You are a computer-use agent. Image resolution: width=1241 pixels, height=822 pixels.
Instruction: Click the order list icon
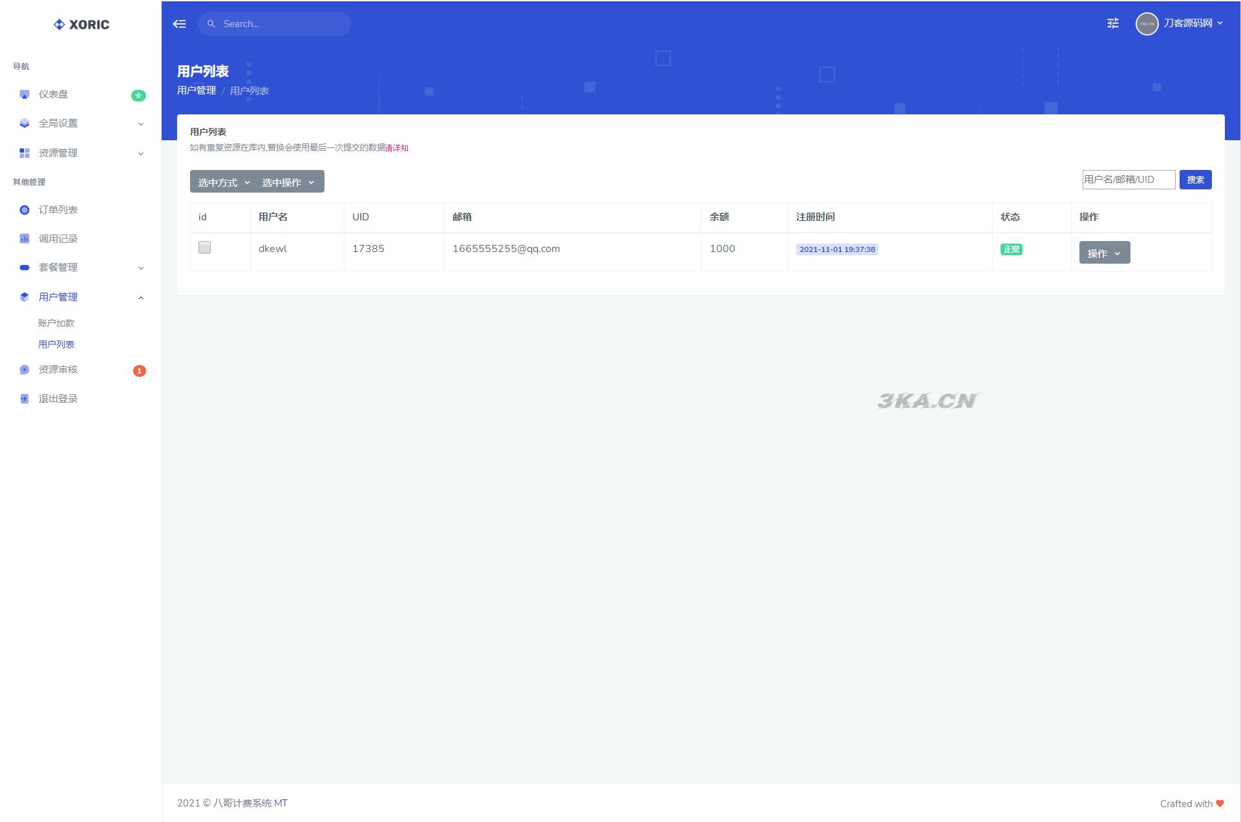(25, 209)
